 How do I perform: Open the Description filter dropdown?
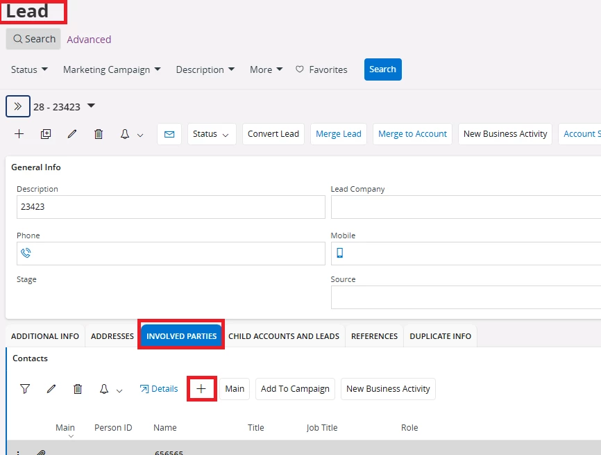[205, 69]
